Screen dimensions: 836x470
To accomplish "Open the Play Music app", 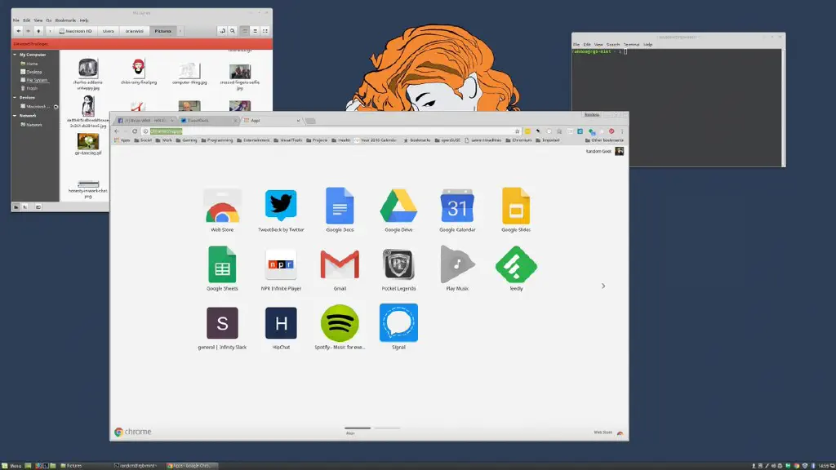I will click(x=457, y=268).
